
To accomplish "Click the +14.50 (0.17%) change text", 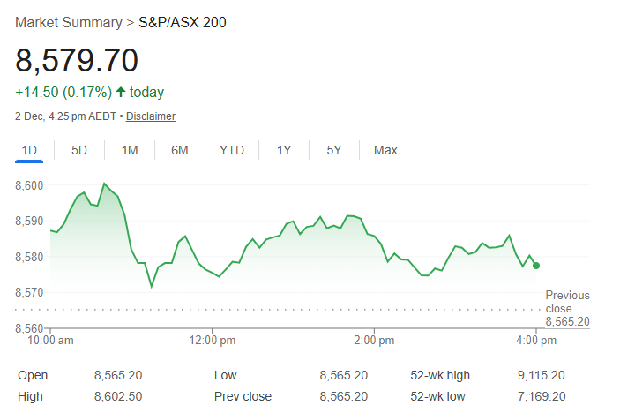I will (x=63, y=92).
